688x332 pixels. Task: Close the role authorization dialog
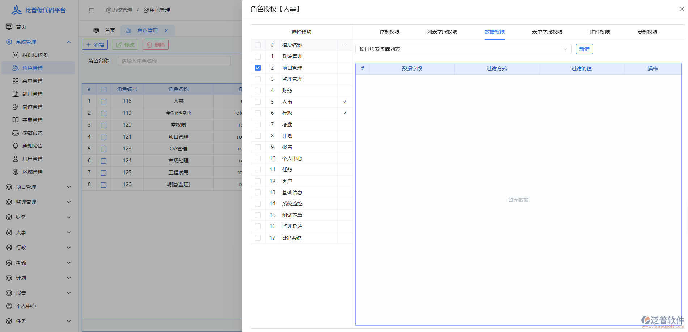681,9
